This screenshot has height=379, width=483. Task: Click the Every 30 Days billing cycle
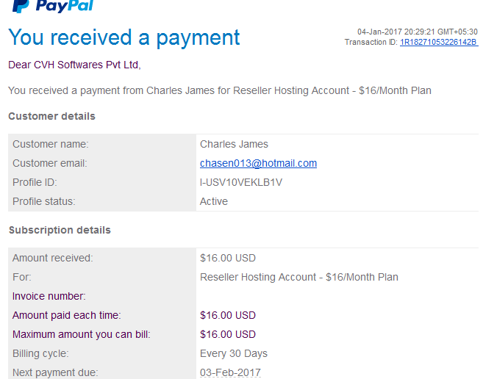click(x=234, y=353)
